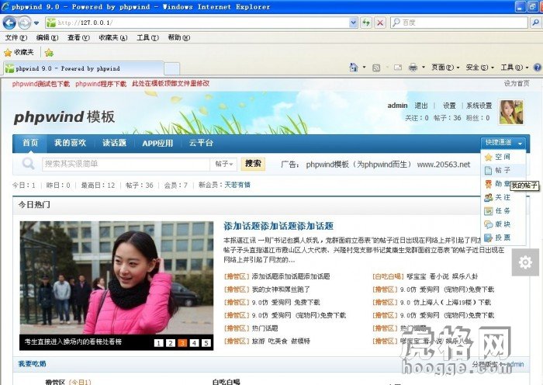Open the 编辑(E) menu
543x385 pixels.
(x=47, y=37)
